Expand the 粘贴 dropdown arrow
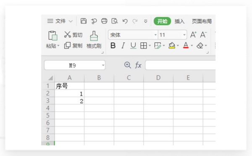252x156 pixels. pyautogui.click(x=58, y=46)
